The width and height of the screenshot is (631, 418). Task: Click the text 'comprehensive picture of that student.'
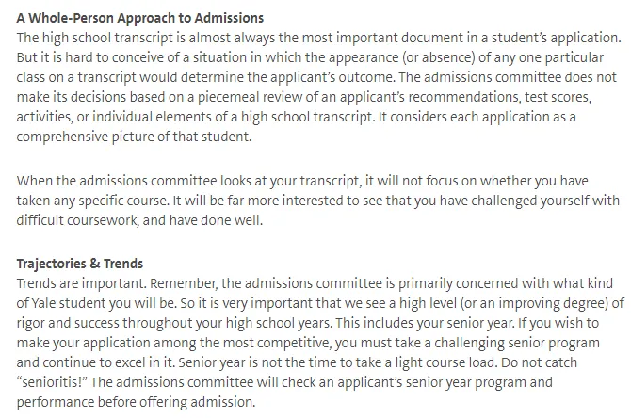coord(134,137)
